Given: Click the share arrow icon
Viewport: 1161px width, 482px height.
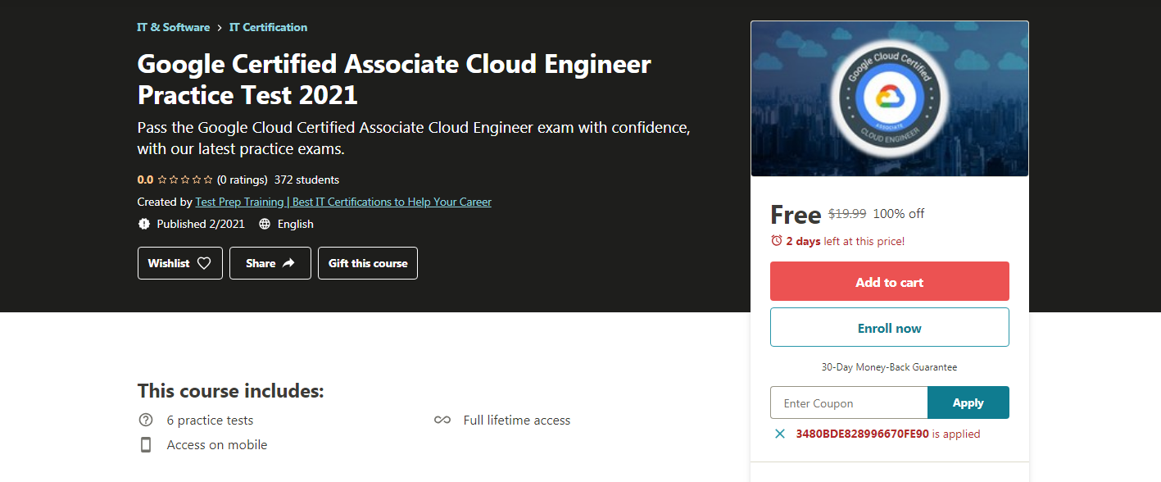Looking at the screenshot, I should (288, 263).
